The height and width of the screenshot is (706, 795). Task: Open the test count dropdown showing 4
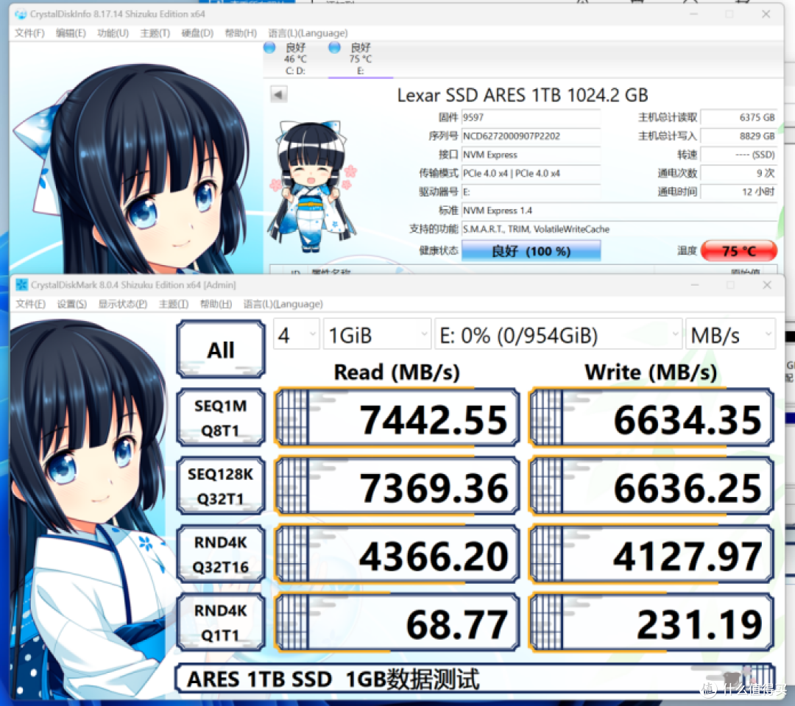[x=297, y=334]
